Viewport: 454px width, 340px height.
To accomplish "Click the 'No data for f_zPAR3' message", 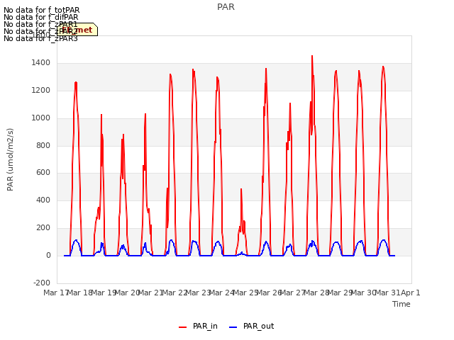I will click(x=41, y=38).
